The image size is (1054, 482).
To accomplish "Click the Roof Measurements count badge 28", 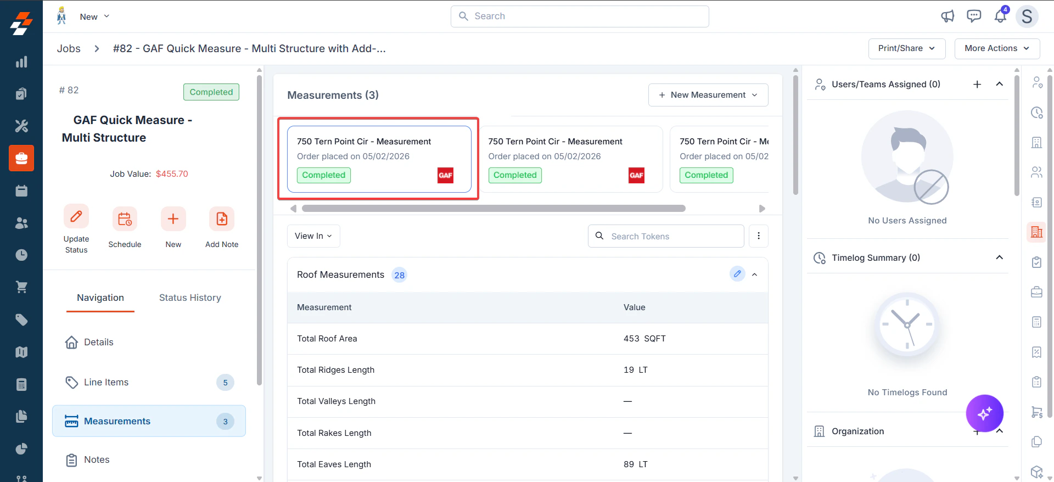I will pyautogui.click(x=399, y=275).
